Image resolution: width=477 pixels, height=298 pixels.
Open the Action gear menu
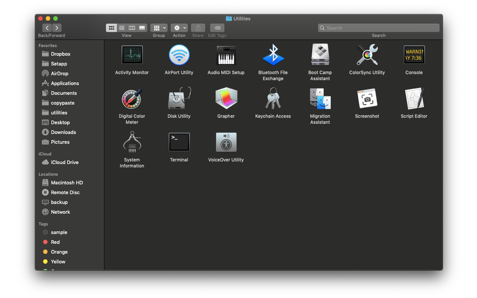179,28
